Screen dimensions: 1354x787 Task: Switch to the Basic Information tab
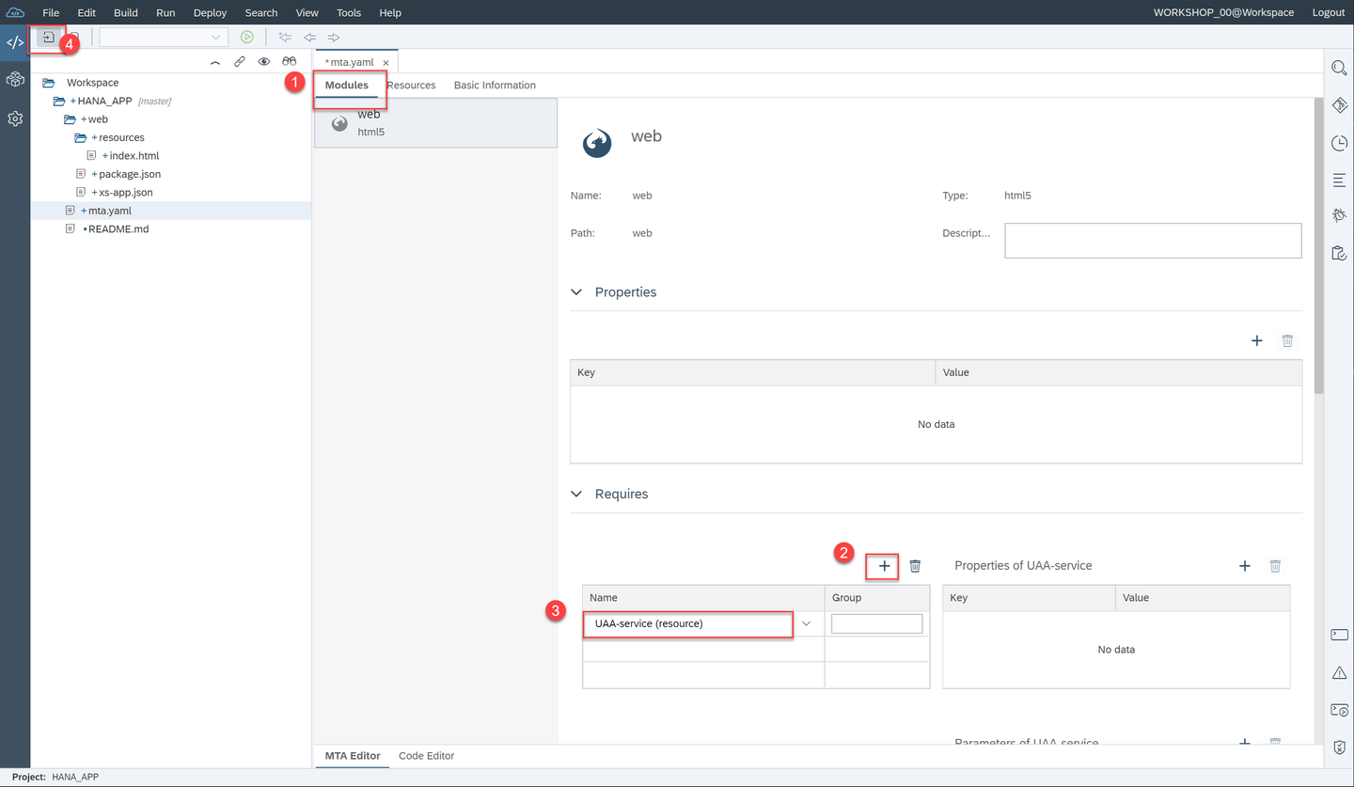(x=495, y=86)
